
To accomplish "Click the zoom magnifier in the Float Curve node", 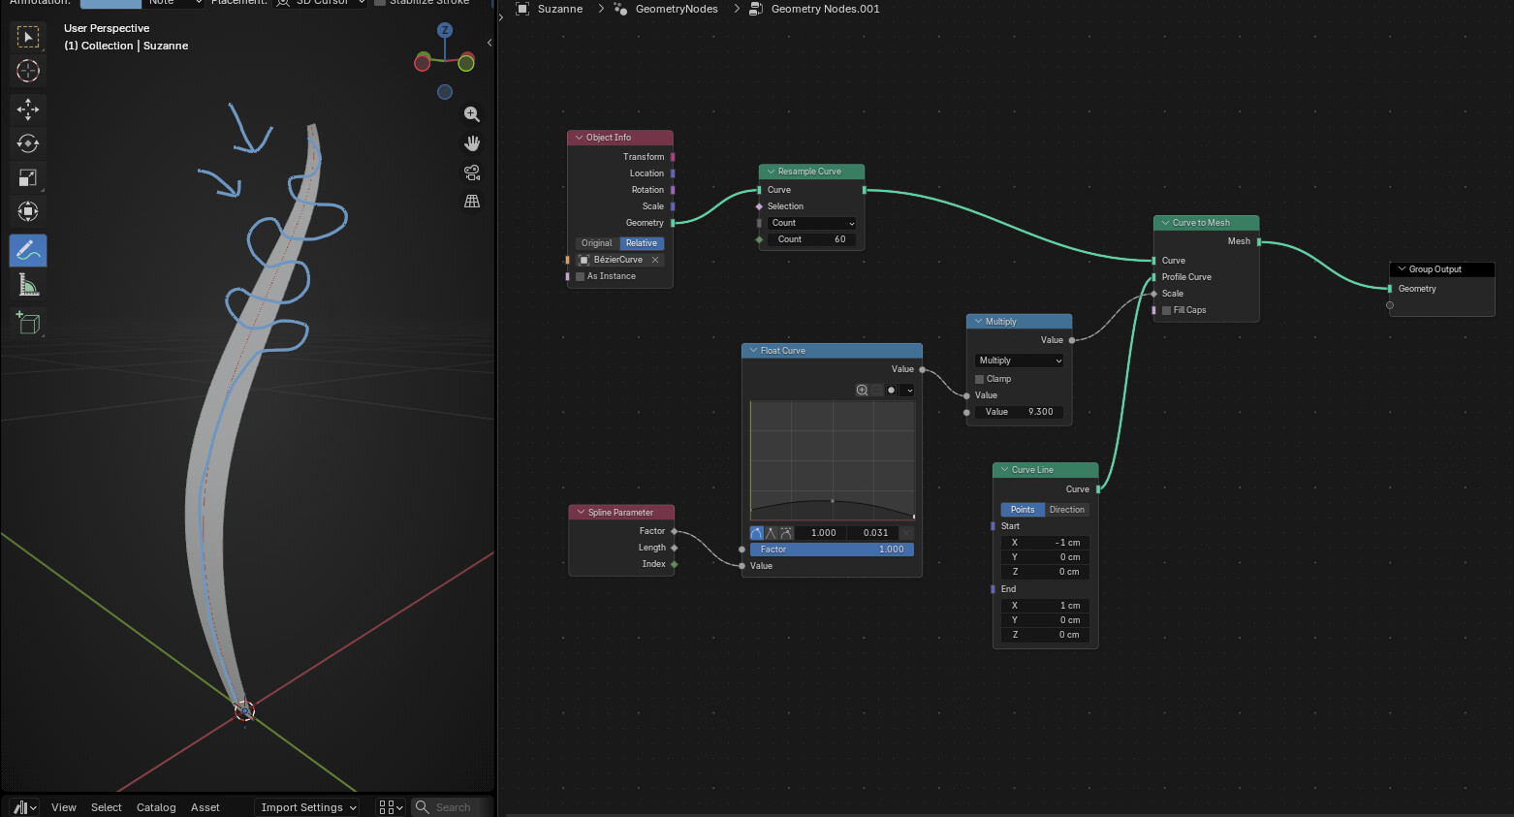I will pos(862,390).
